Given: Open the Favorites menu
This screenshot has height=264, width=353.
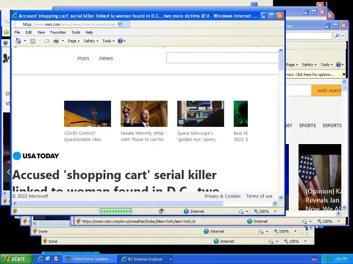Looking at the screenshot, I should pos(58,32).
